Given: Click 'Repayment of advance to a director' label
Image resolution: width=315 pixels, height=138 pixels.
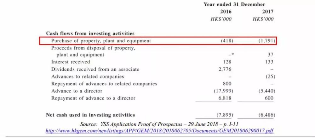Looking at the screenshot, I should pyautogui.click(x=93, y=98).
